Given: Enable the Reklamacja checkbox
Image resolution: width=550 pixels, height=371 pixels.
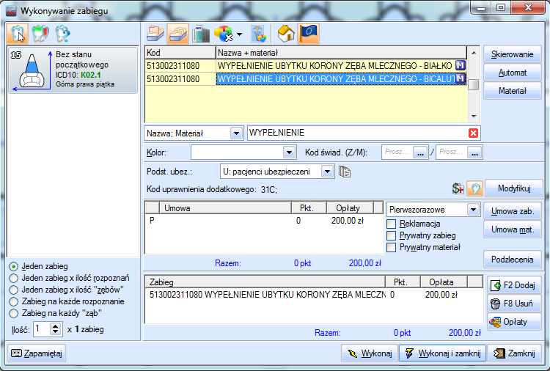Looking at the screenshot, I should (x=392, y=224).
